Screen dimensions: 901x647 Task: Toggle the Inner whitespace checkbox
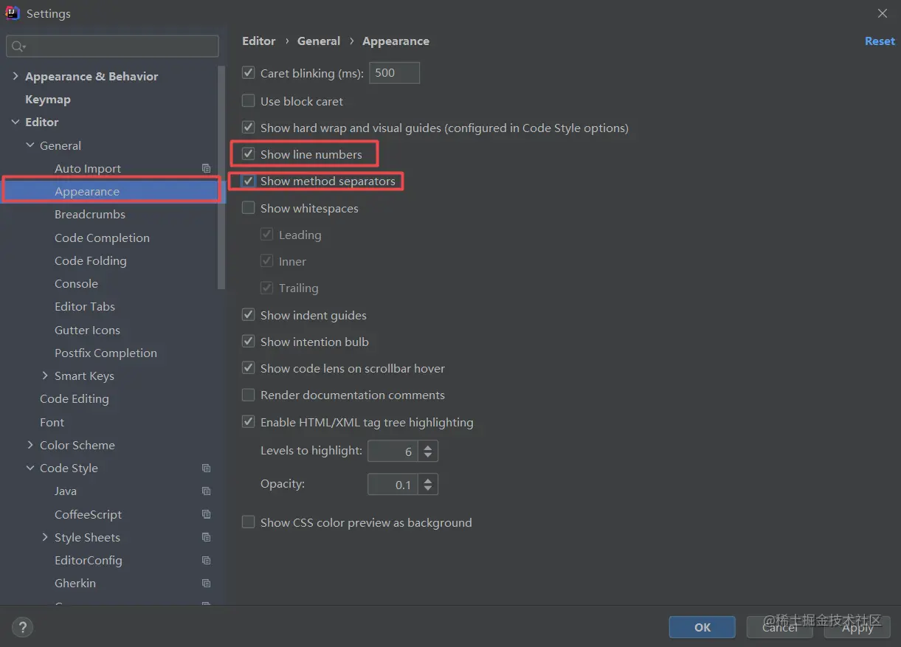coord(267,261)
